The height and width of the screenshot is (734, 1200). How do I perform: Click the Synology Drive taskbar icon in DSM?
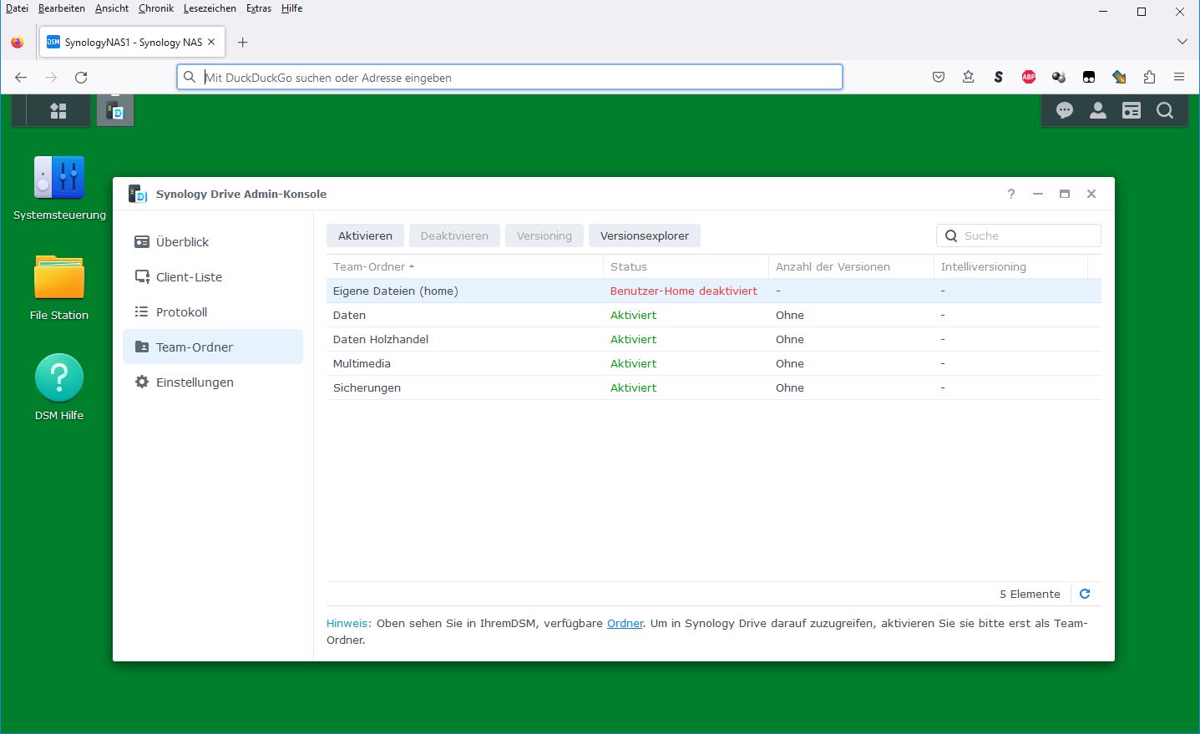click(115, 110)
